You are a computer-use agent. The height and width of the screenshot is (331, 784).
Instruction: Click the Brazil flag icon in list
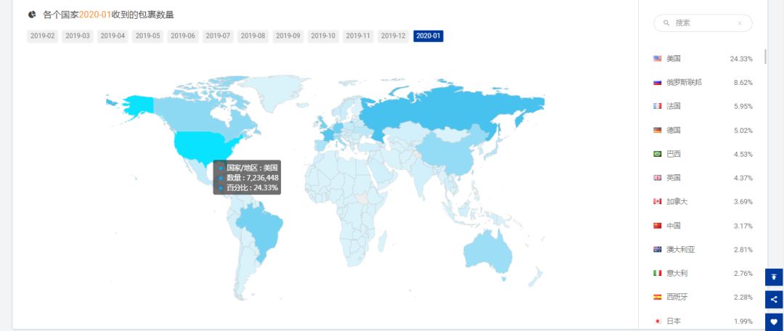(x=658, y=154)
